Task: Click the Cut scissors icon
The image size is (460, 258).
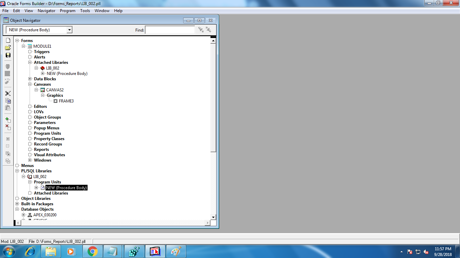Action: (x=8, y=93)
